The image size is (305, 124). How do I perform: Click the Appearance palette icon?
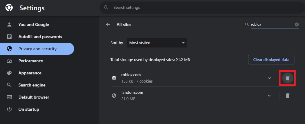coord(9,73)
